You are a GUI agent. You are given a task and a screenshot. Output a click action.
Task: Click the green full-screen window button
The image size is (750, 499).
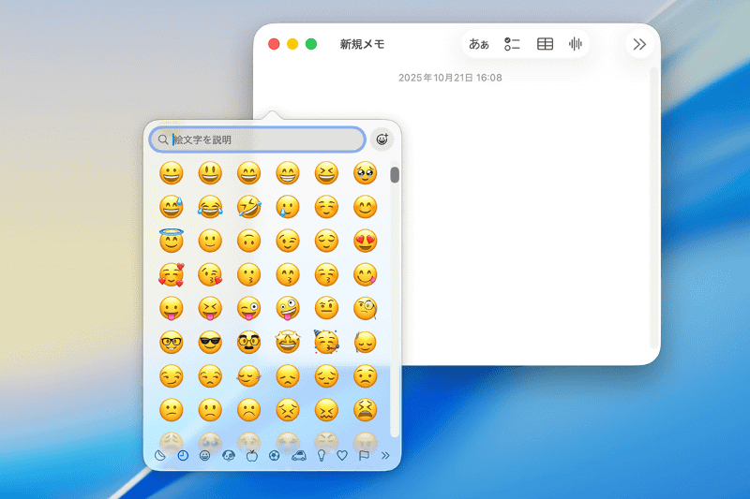tap(311, 44)
